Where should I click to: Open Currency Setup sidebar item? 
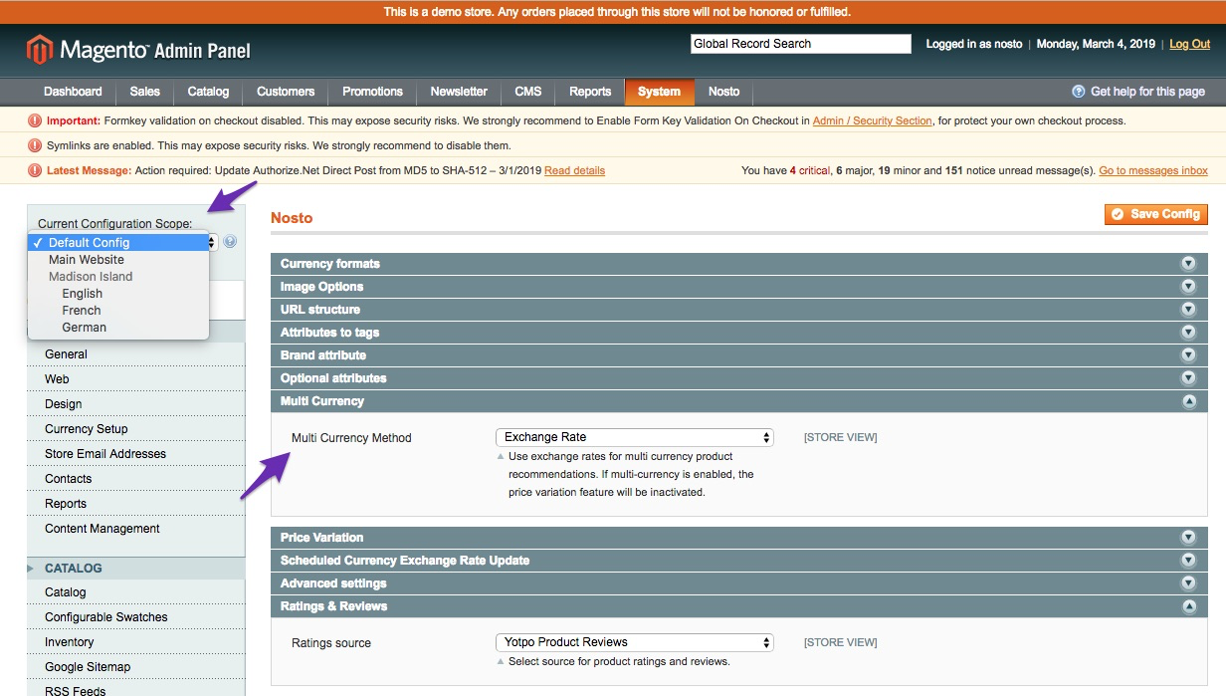point(135,429)
